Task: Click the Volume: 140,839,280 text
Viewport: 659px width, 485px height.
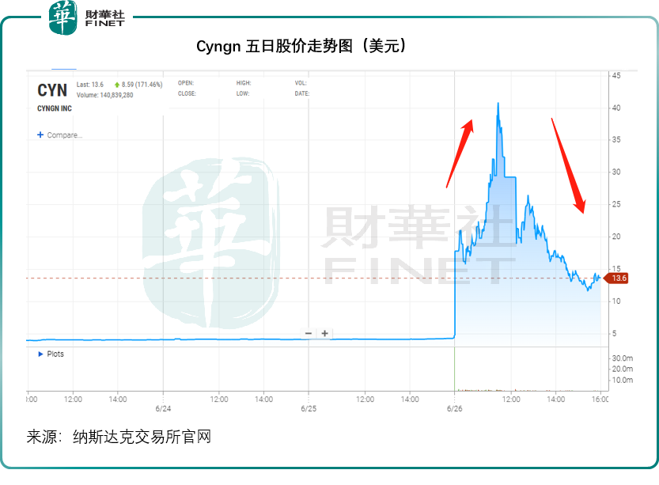Action: point(104,95)
